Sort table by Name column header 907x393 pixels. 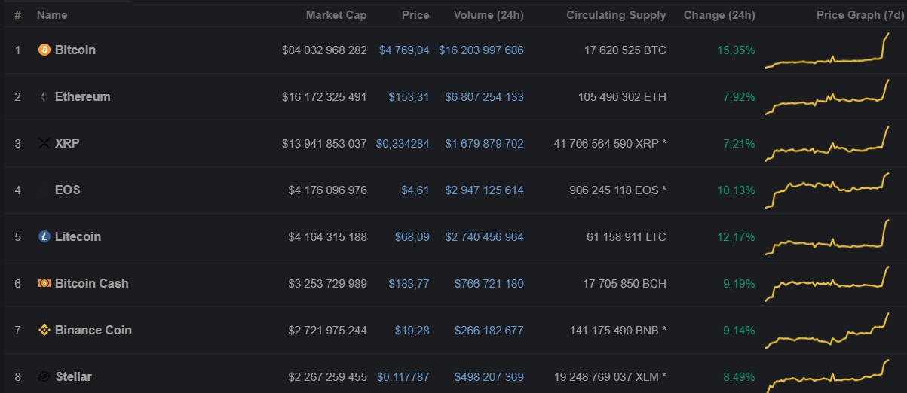point(52,15)
